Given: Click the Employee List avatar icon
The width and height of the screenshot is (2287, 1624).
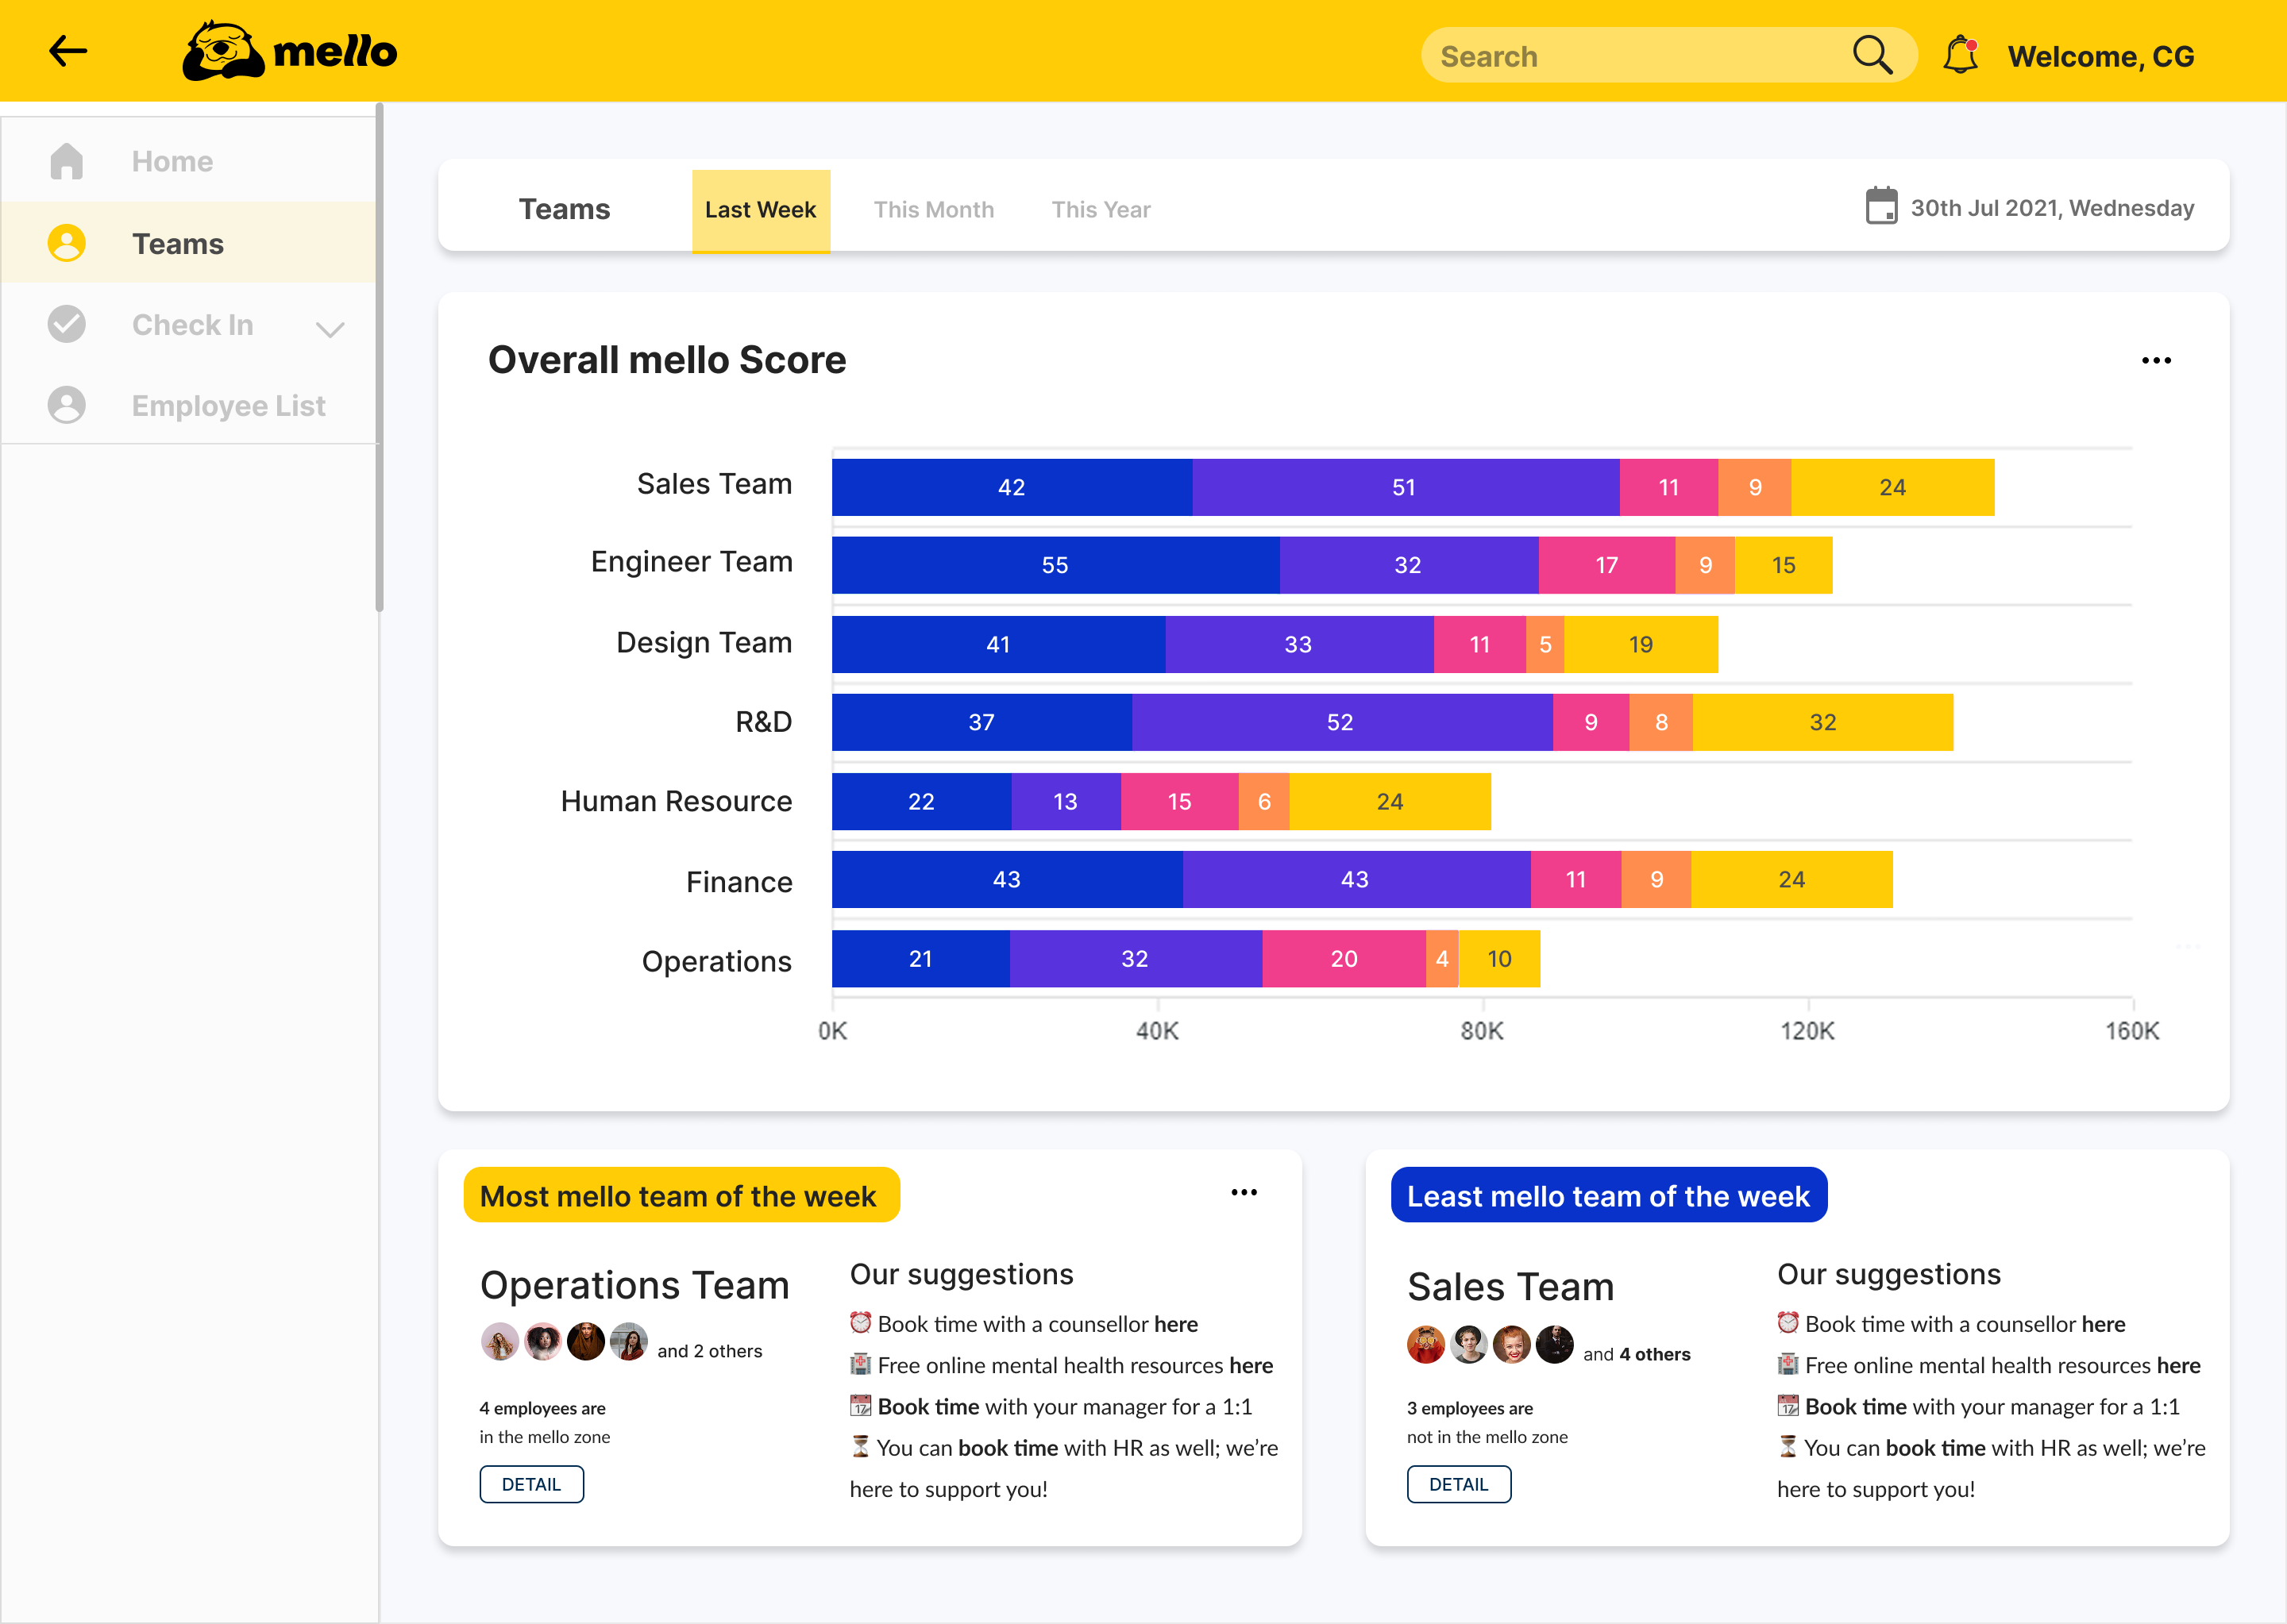Looking at the screenshot, I should coord(67,405).
